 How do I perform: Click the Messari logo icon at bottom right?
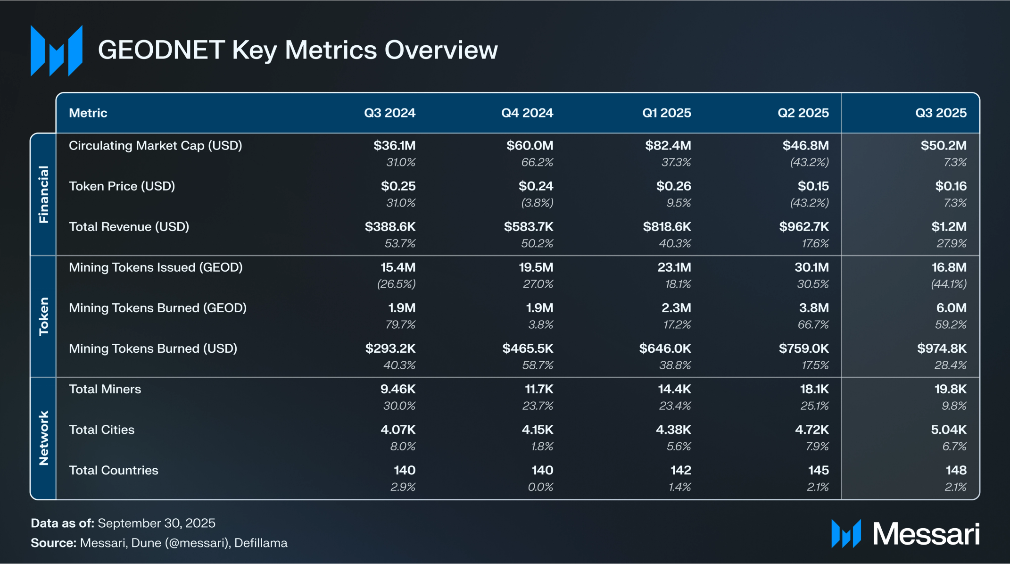click(846, 534)
